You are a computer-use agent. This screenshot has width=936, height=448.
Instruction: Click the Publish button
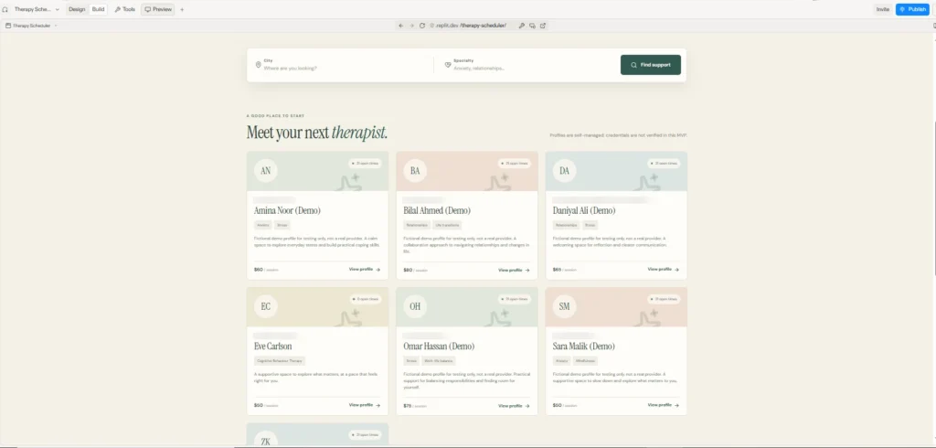pos(913,9)
